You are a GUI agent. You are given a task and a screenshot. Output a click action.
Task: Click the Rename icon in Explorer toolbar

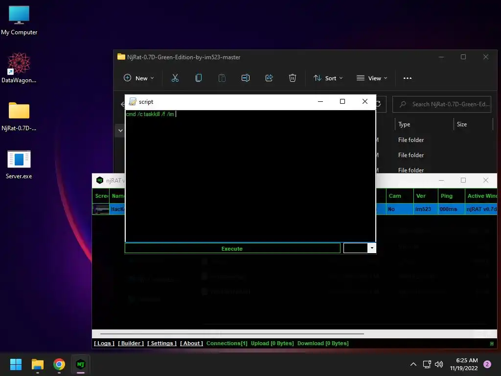coord(246,78)
